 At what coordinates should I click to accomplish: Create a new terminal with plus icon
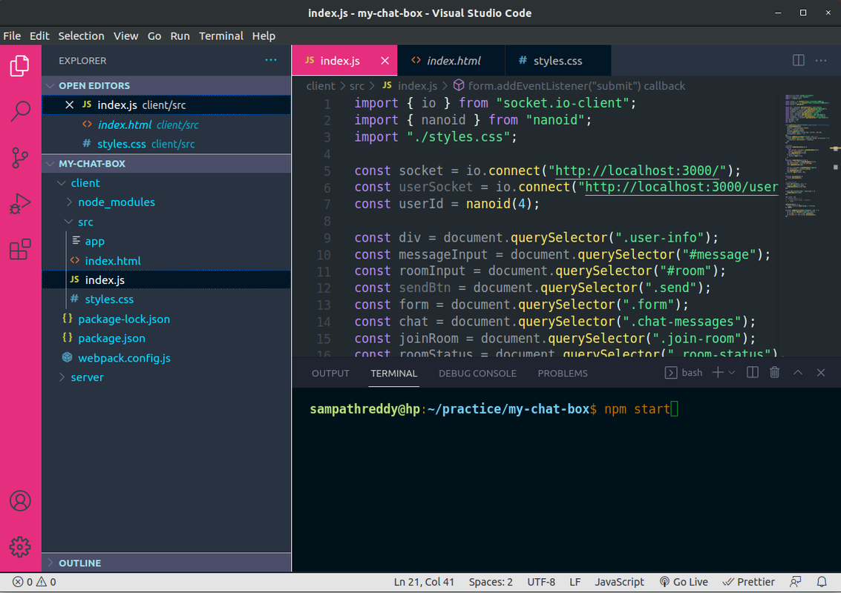[x=717, y=372]
